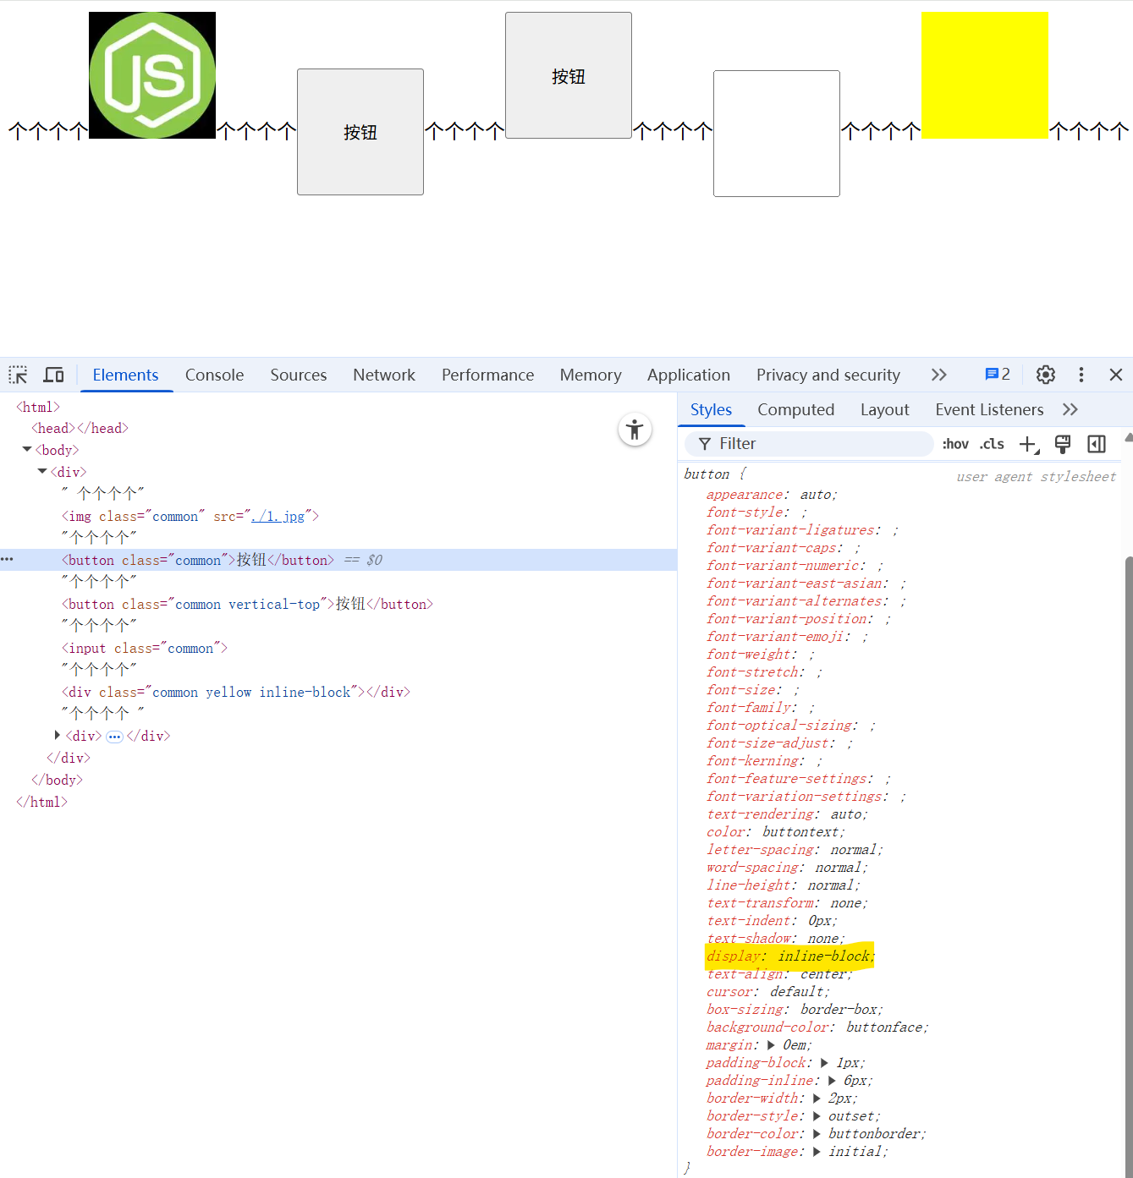Open the Memory tab
This screenshot has width=1133, height=1178.
click(x=591, y=375)
